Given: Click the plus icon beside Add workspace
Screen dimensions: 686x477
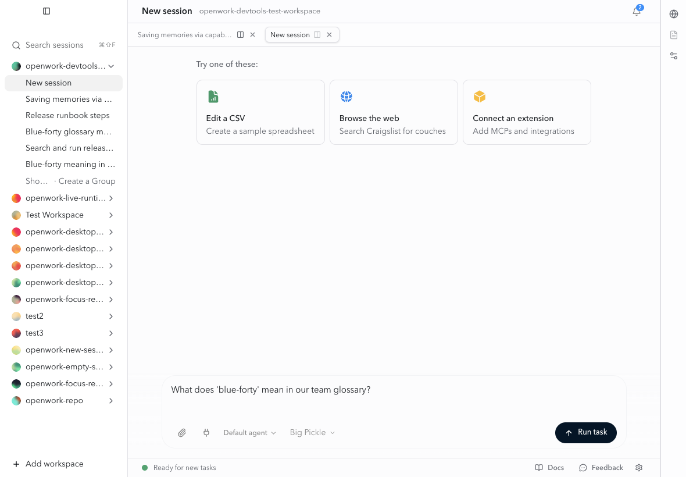Looking at the screenshot, I should click(16, 464).
